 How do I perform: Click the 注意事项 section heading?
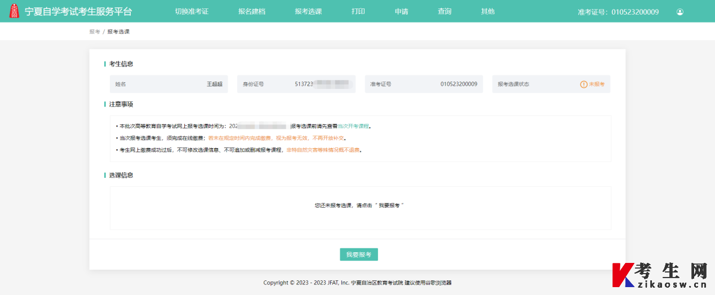coord(121,105)
